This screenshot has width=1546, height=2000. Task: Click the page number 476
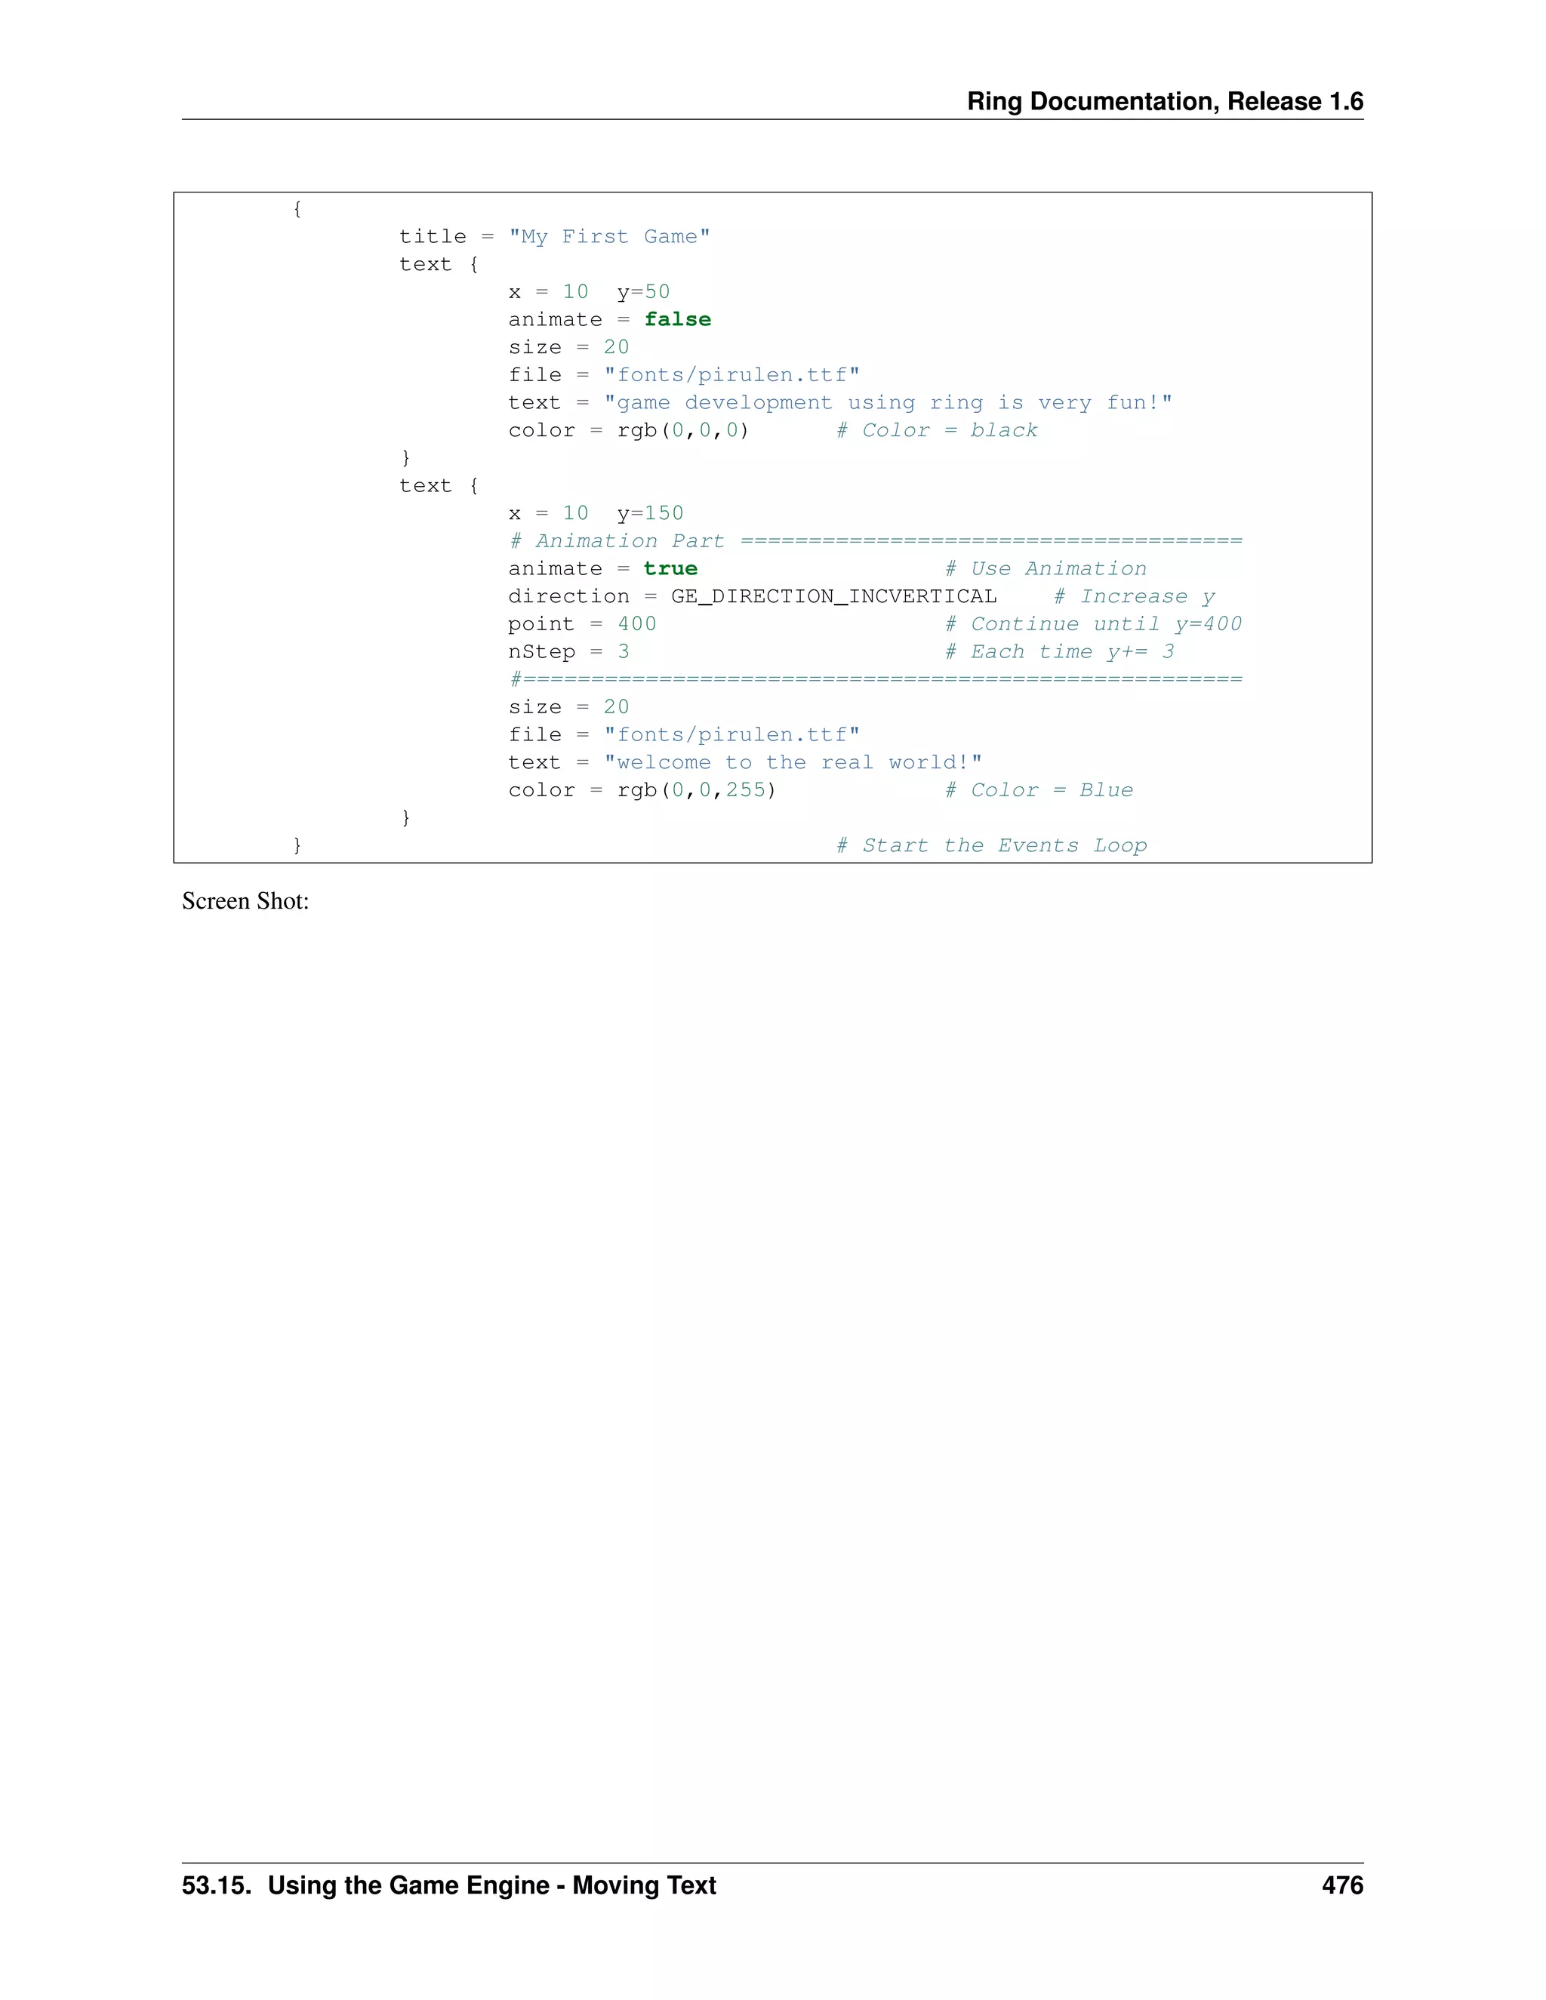click(1343, 1885)
